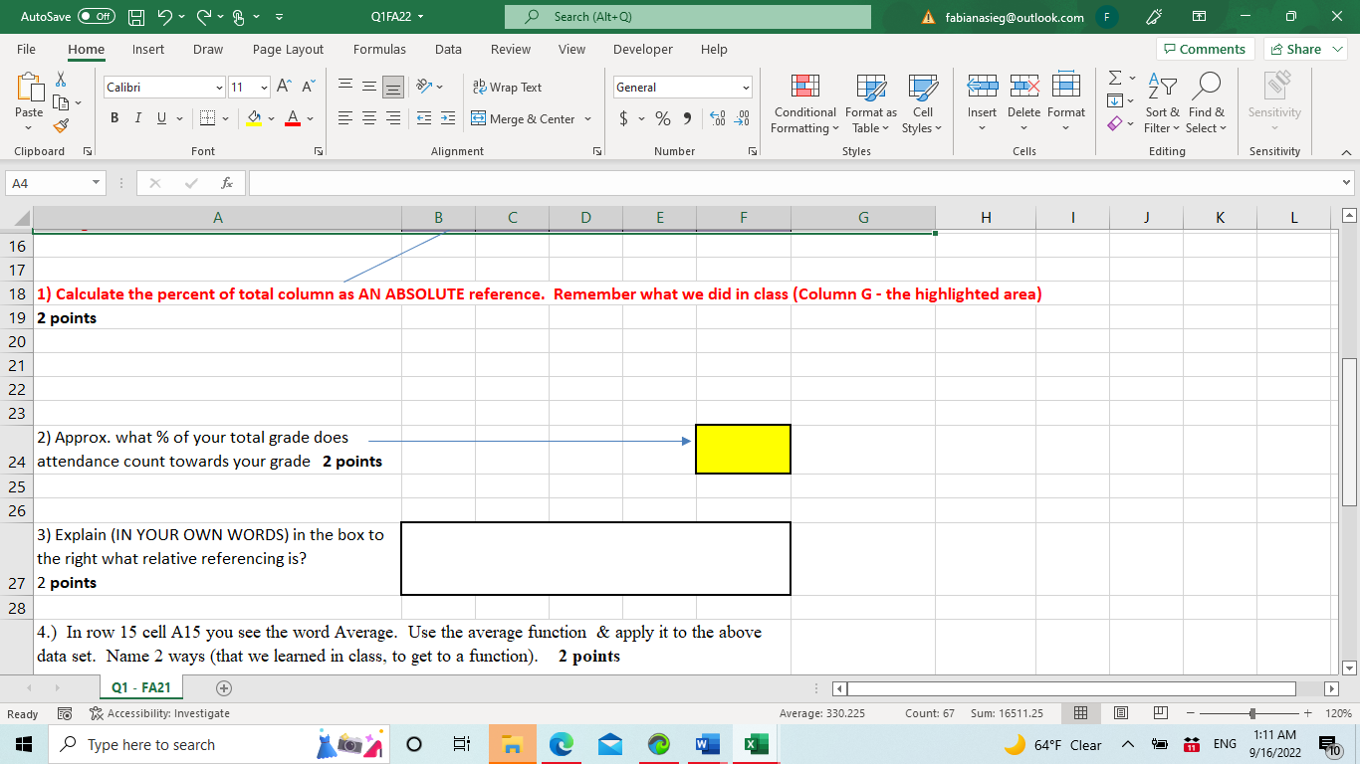1360x764 pixels.
Task: Select column G header
Action: click(863, 218)
